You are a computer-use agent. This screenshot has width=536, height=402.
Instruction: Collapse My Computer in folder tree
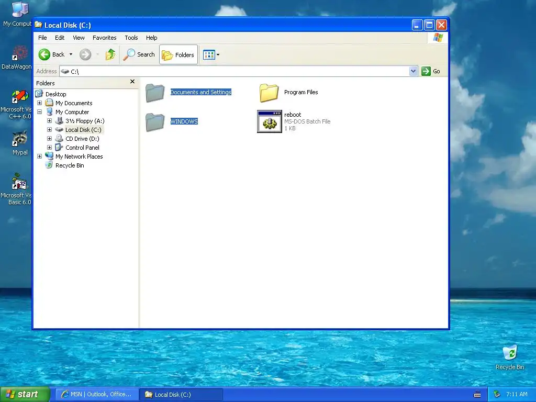tap(39, 112)
